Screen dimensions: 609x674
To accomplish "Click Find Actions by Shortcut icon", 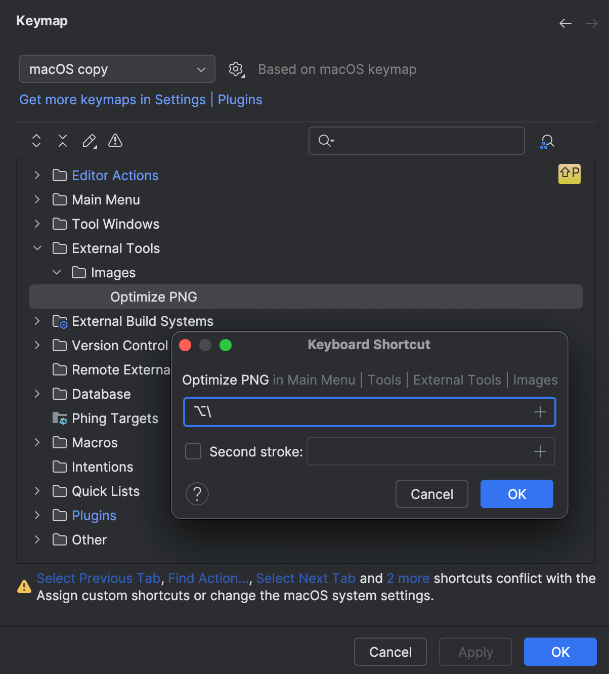I will [547, 141].
